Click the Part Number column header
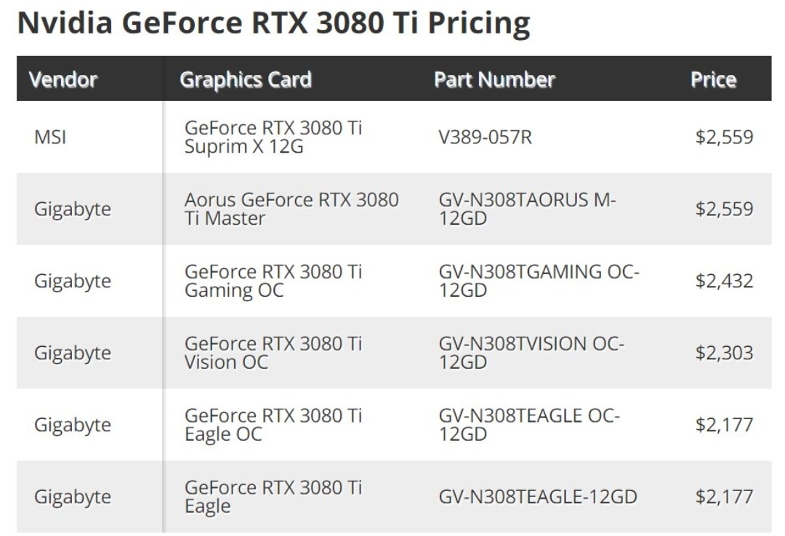 point(494,80)
